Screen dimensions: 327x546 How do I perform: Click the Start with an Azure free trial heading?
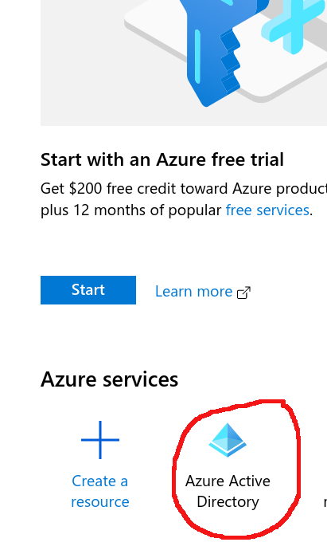point(162,160)
